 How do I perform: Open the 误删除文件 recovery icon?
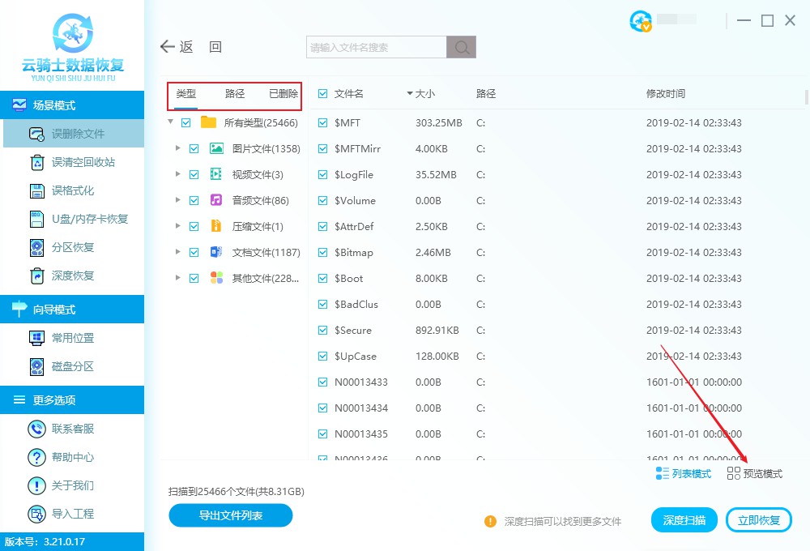[36, 134]
